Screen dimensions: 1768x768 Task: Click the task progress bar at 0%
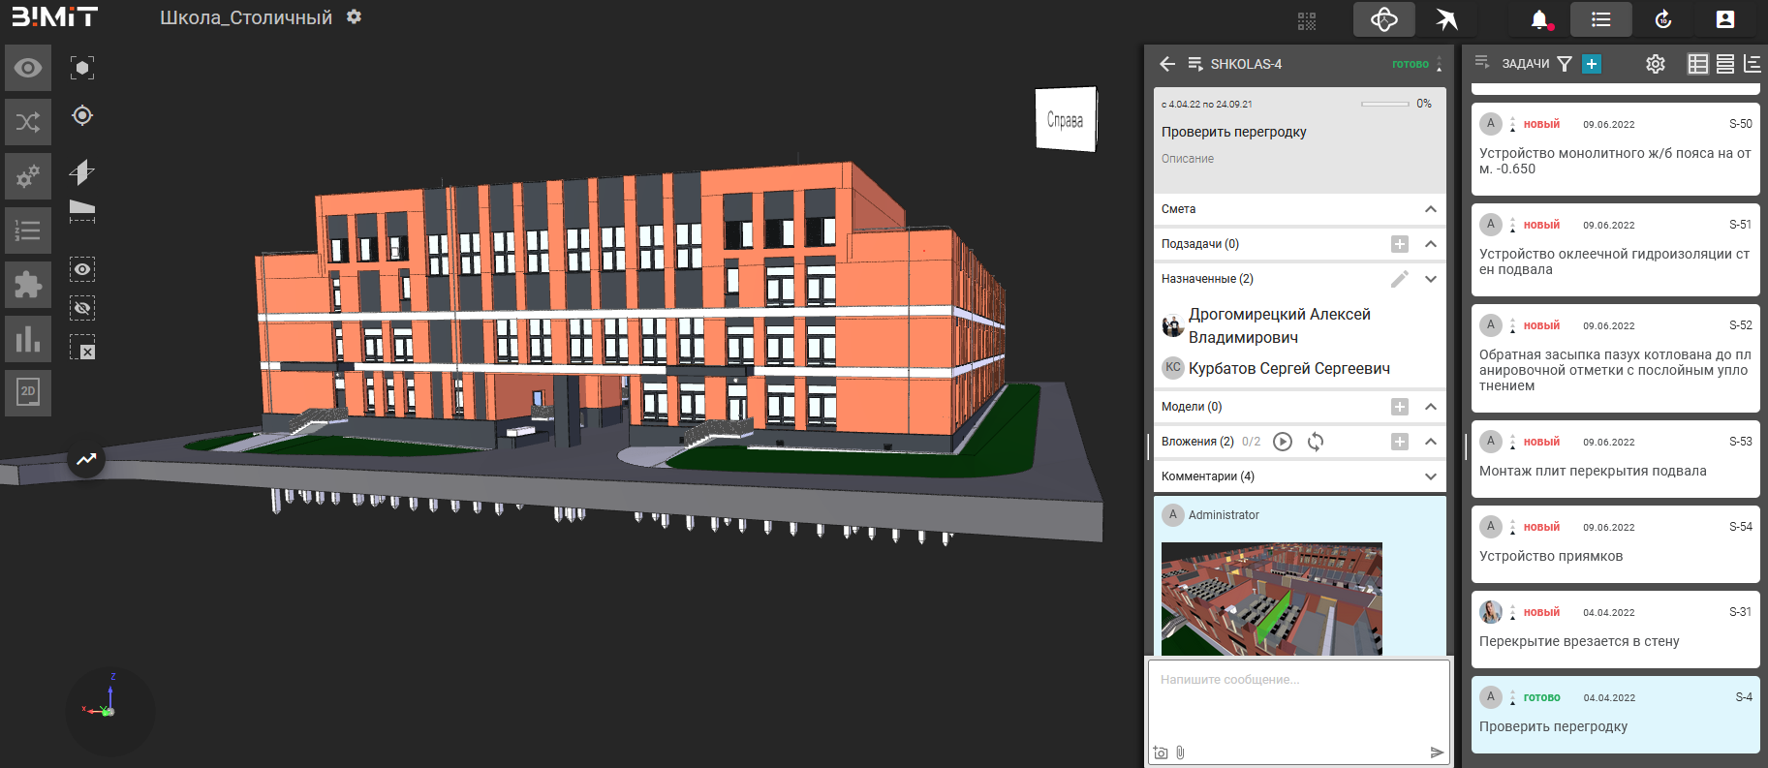tap(1384, 104)
